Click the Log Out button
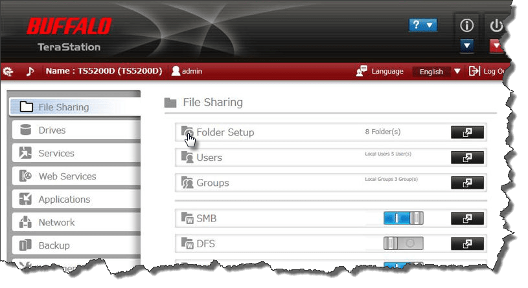528x288 pixels. (487, 71)
